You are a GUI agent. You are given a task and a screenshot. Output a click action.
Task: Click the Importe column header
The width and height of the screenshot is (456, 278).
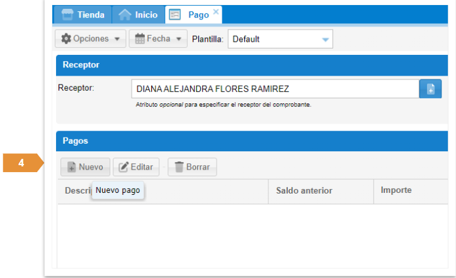396,190
